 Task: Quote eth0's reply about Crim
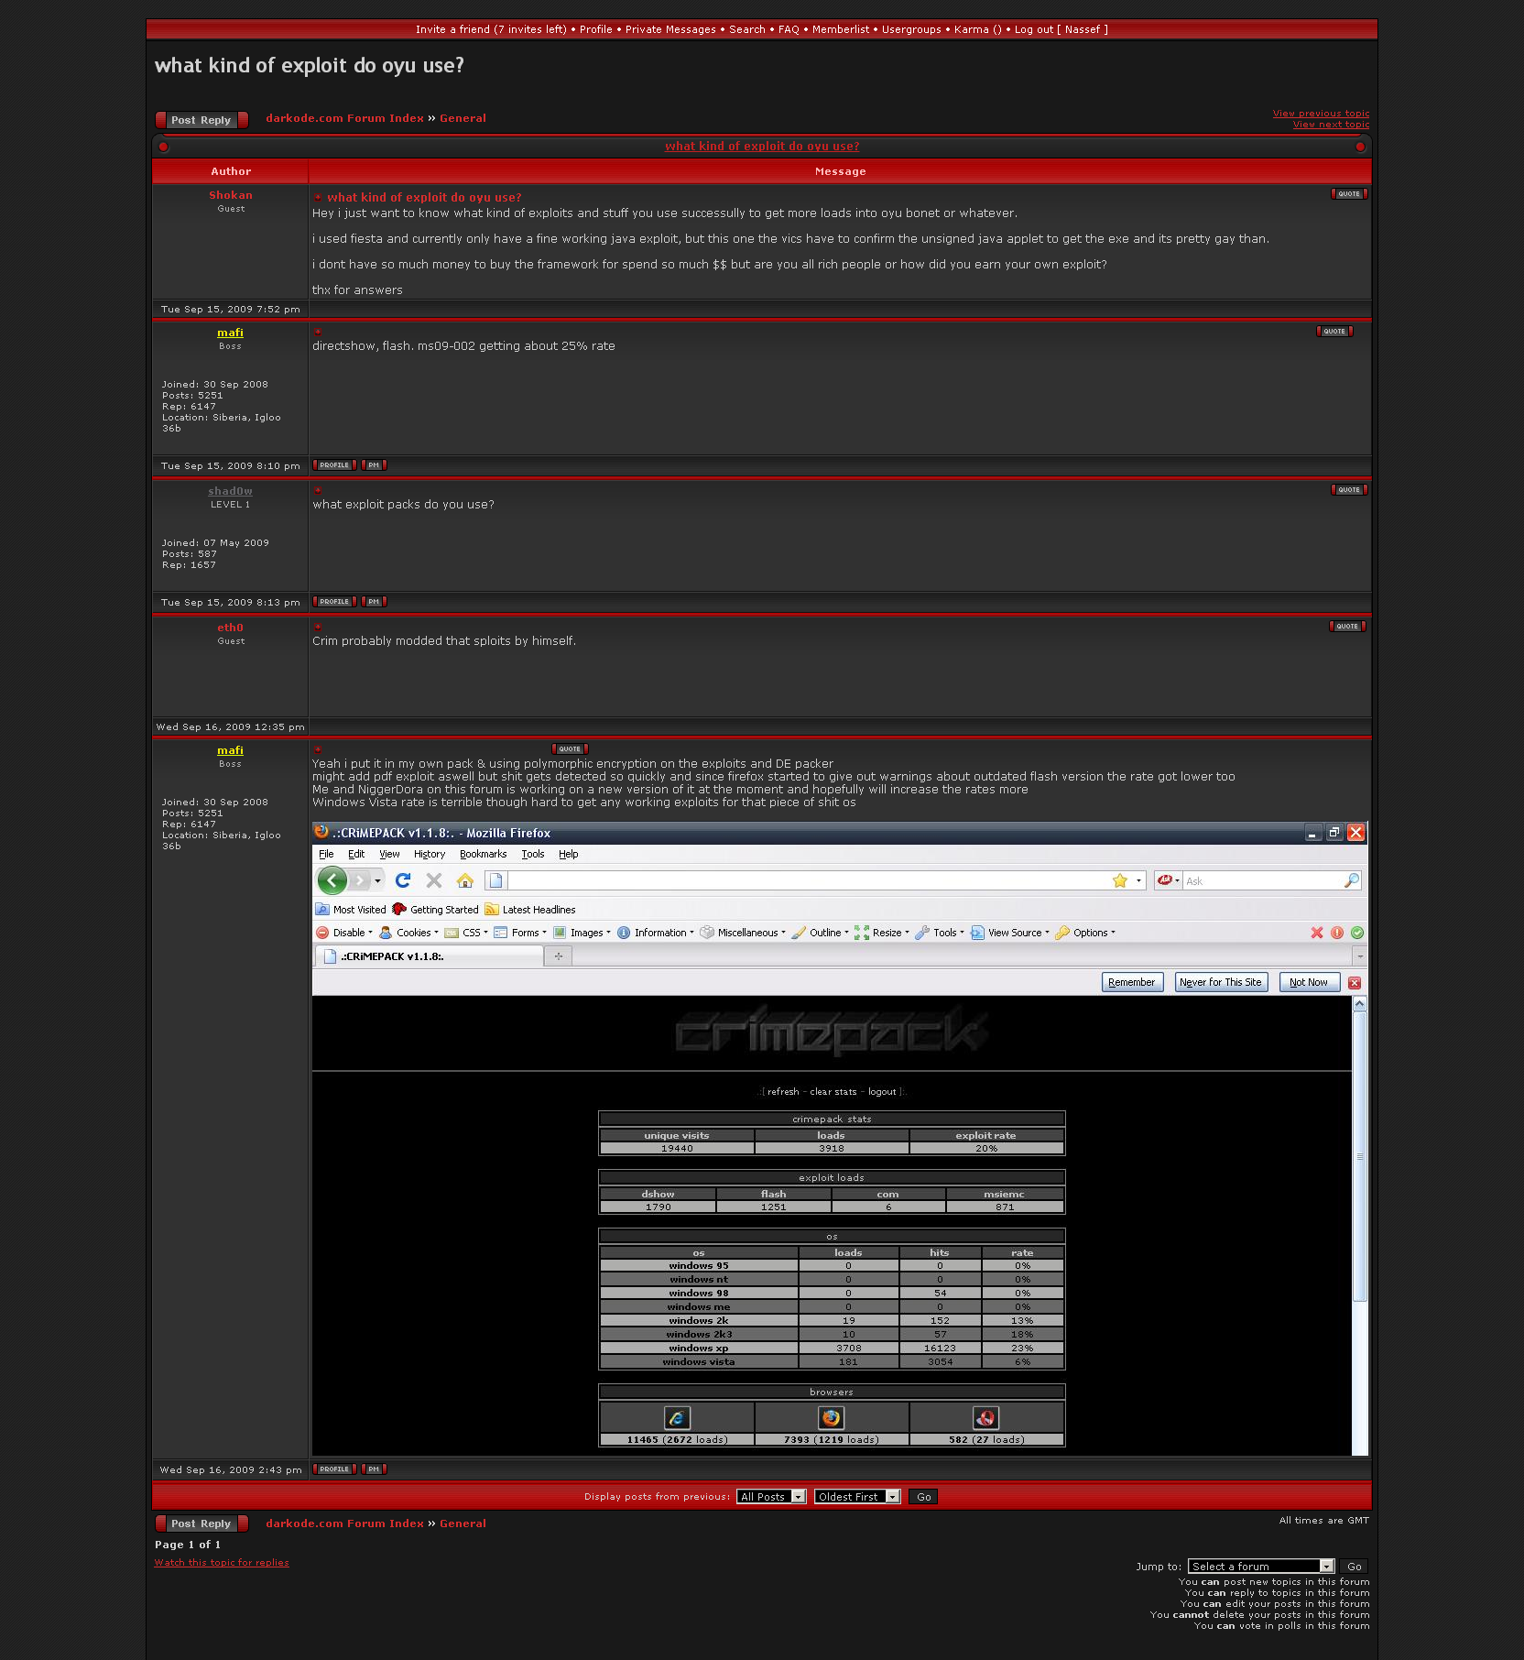coord(1346,627)
